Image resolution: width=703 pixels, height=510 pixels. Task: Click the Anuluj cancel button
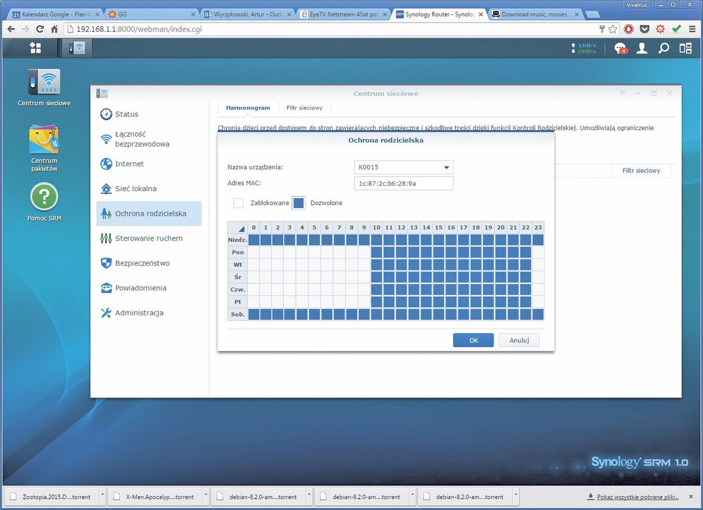(519, 340)
